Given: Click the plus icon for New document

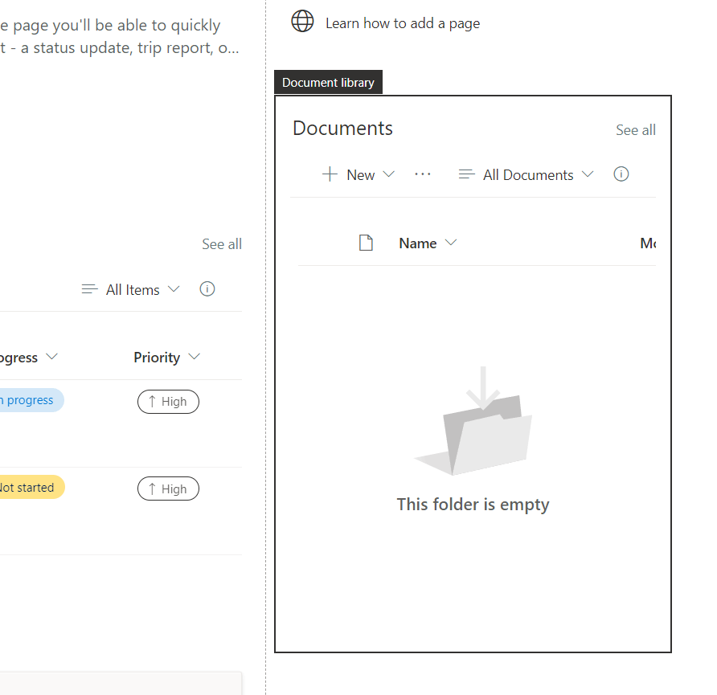Looking at the screenshot, I should point(330,174).
